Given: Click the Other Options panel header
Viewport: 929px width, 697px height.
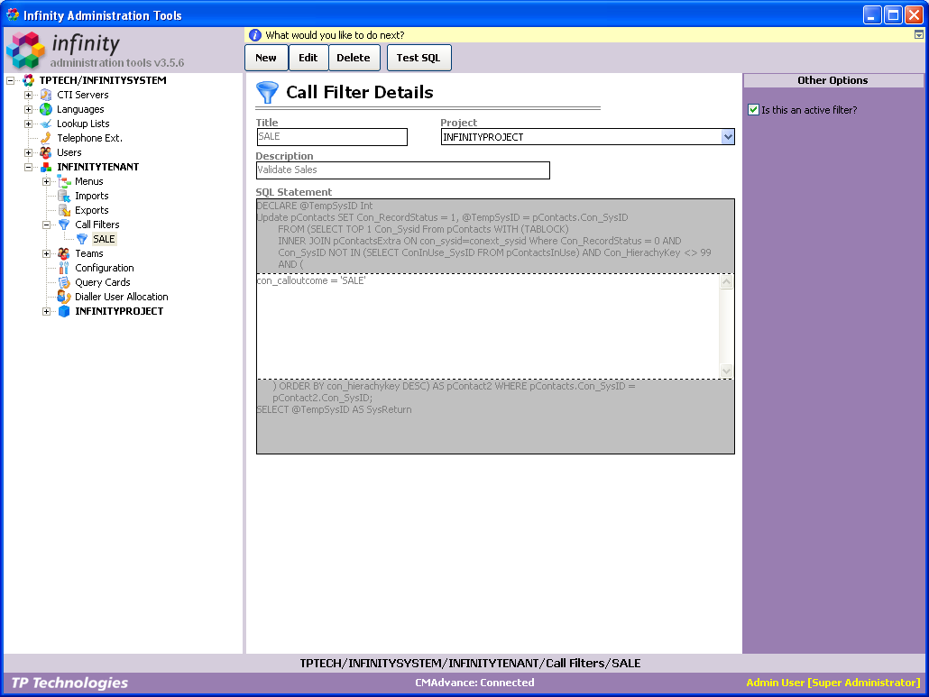Looking at the screenshot, I should pyautogui.click(x=833, y=80).
